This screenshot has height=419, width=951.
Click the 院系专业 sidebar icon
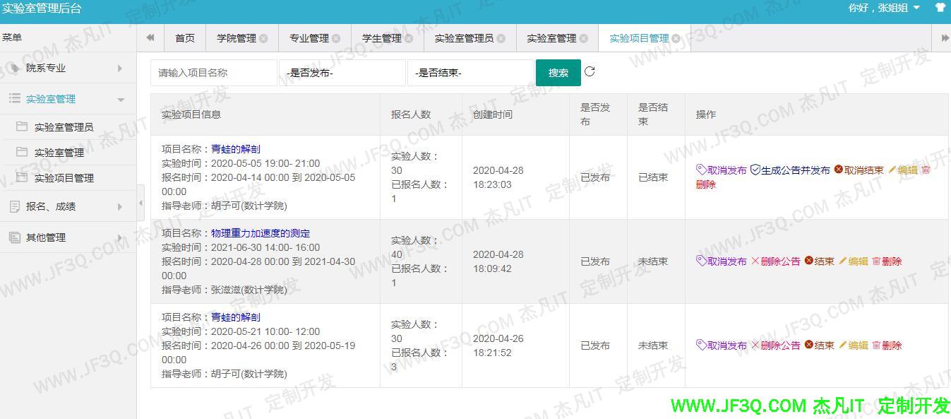coord(11,68)
